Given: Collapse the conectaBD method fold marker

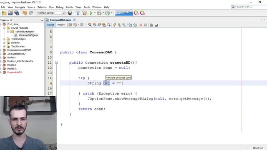Looking at the screenshot, I should point(56,62).
